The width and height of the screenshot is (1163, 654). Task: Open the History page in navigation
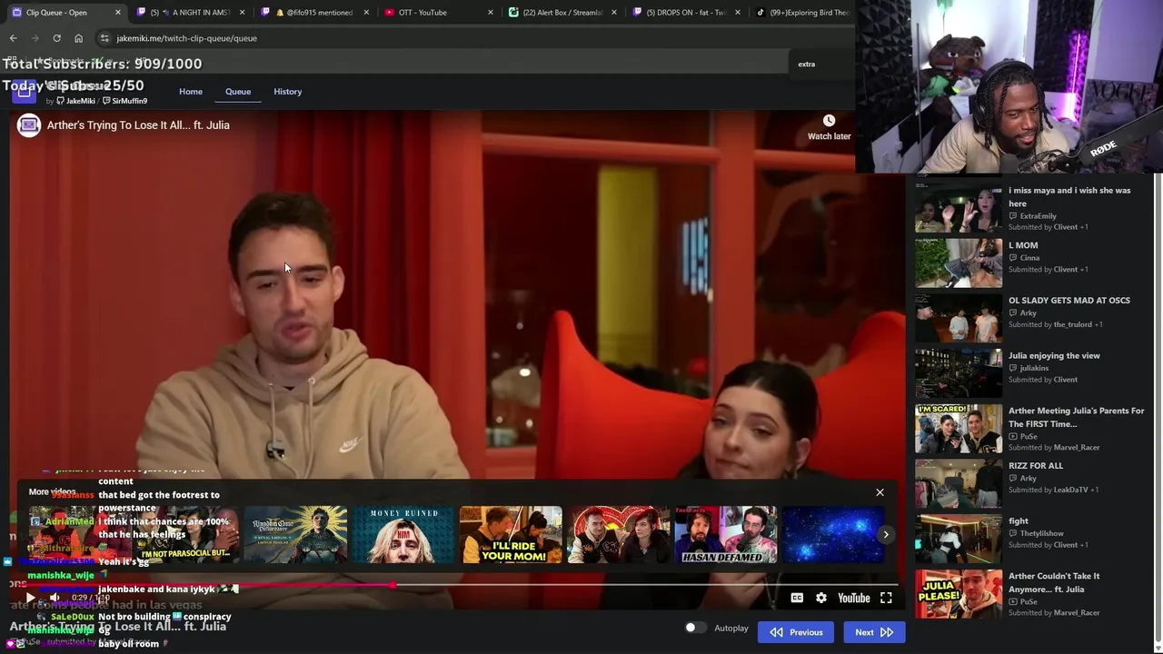click(287, 92)
